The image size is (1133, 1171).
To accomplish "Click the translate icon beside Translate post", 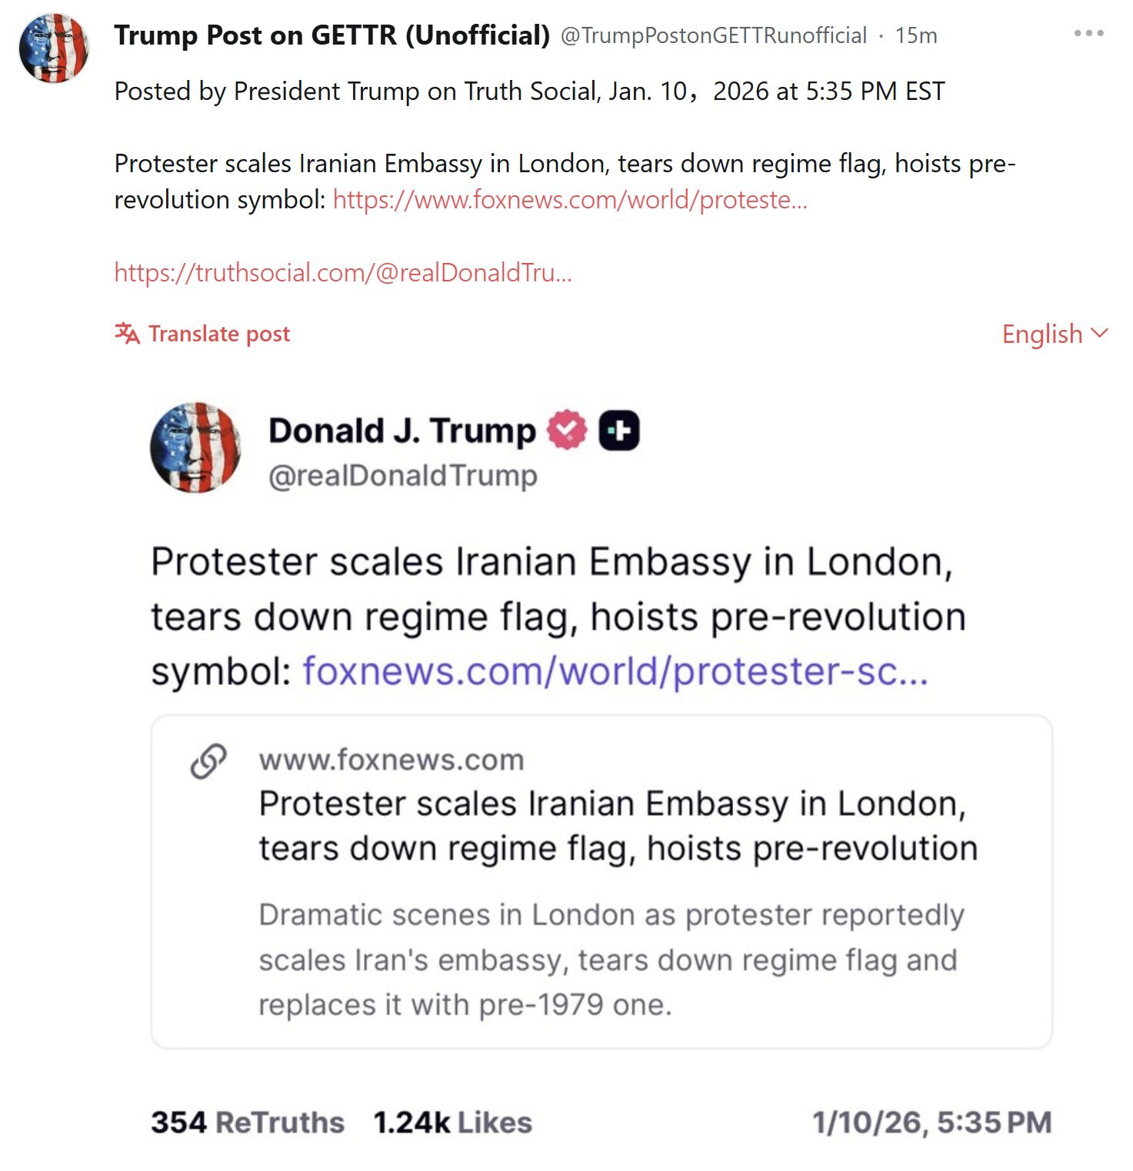I will (x=127, y=334).
